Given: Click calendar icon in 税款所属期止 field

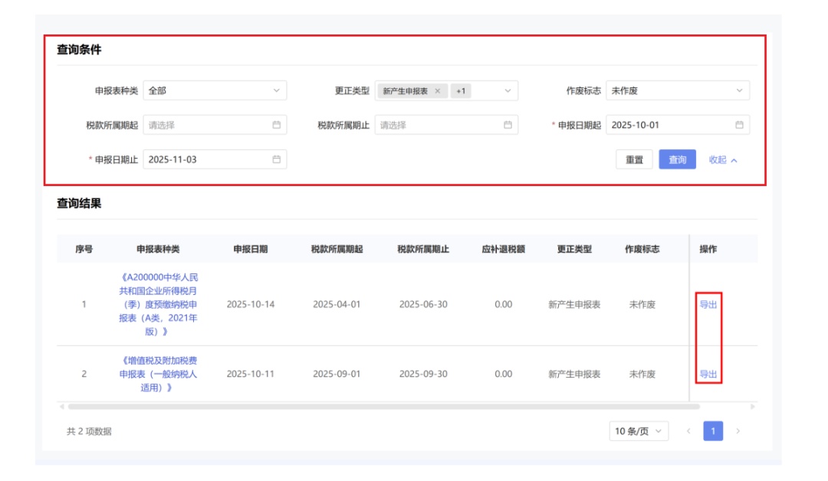Looking at the screenshot, I should pos(508,125).
